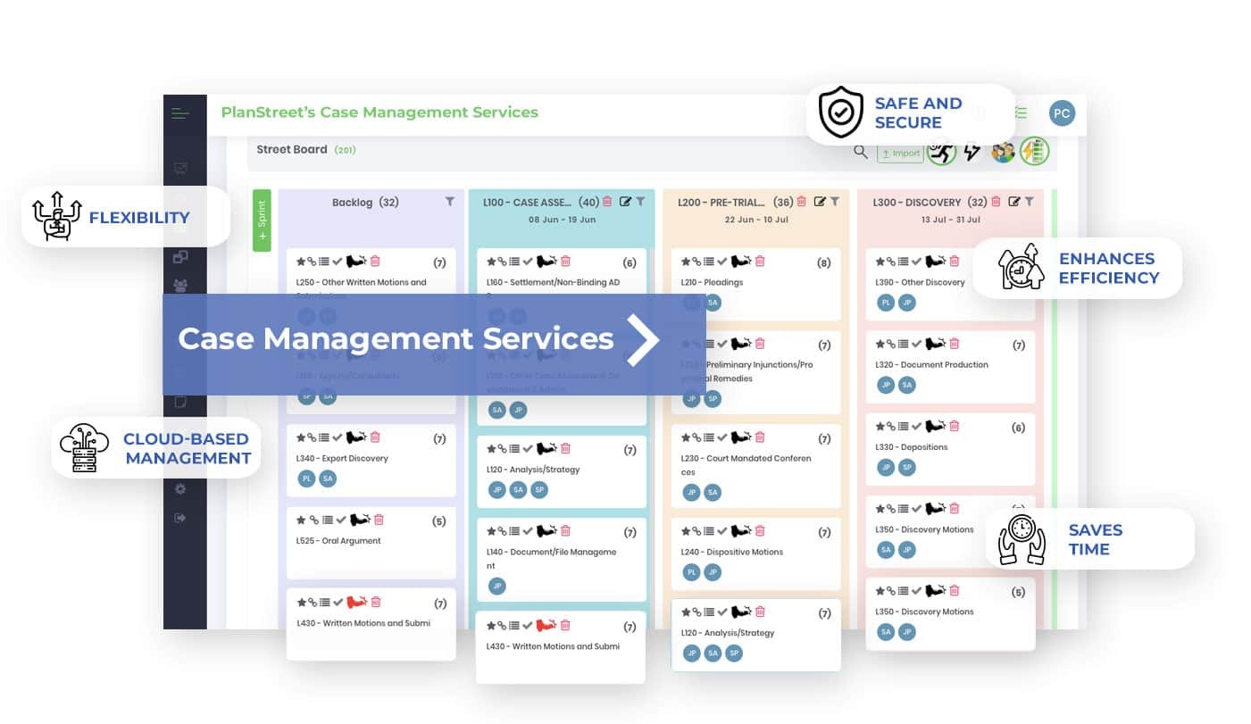Click the JP avatar on L140 Document/File Management
Viewport: 1251px width, 724px height.
click(497, 587)
